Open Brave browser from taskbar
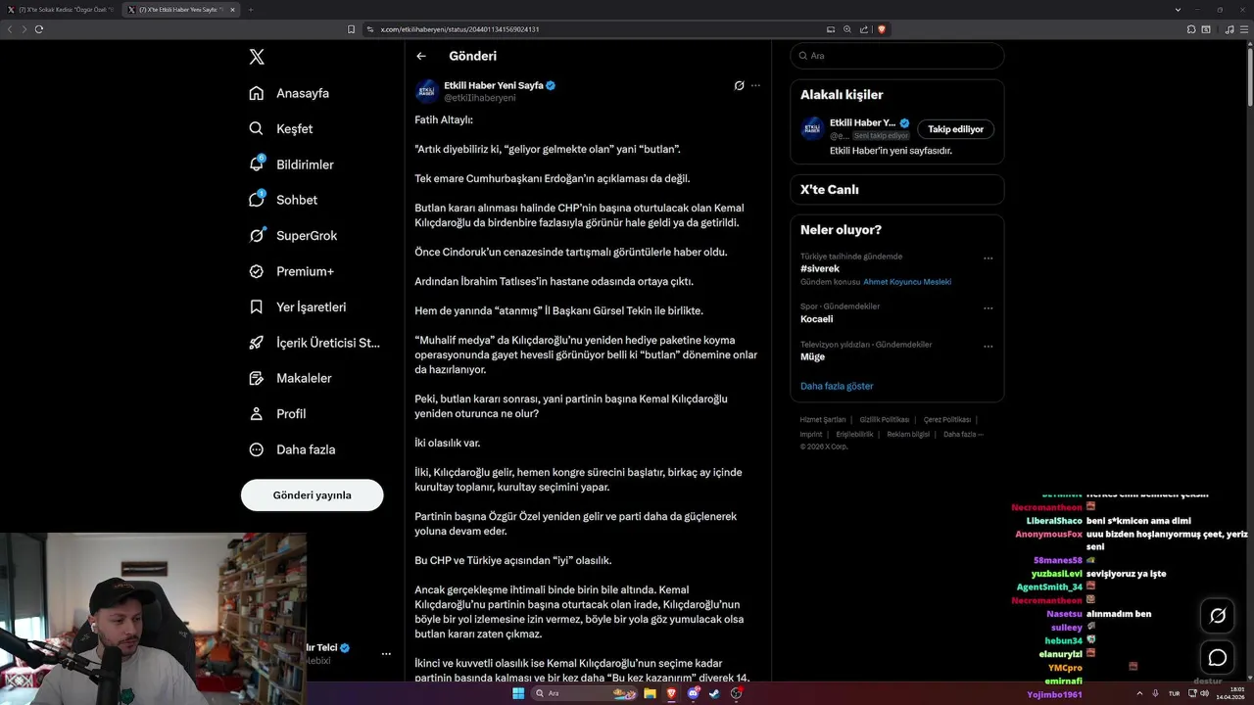This screenshot has width=1254, height=705. (671, 693)
